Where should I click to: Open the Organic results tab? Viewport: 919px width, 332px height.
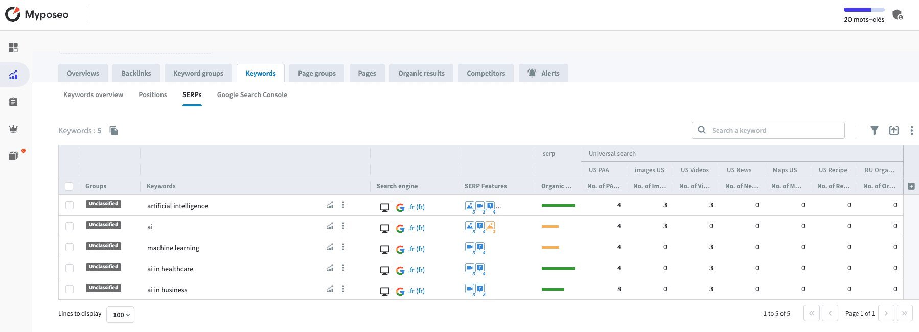click(421, 73)
